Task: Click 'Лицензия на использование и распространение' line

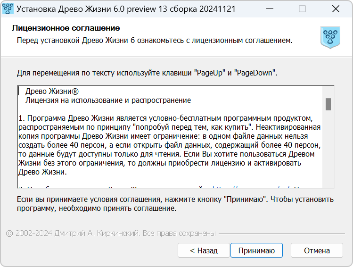Action: pyautogui.click(x=108, y=100)
